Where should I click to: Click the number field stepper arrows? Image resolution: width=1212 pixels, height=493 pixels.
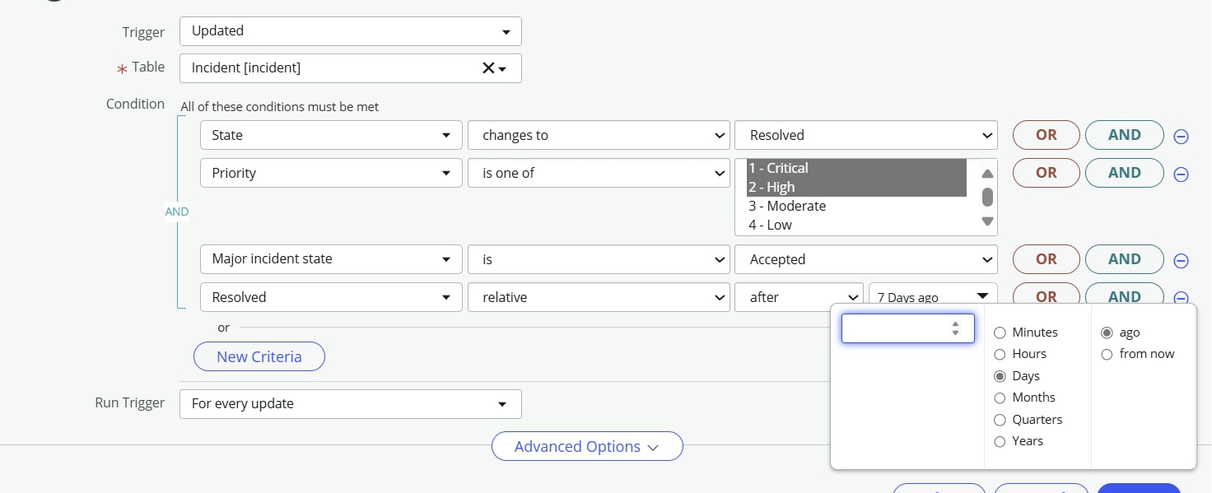click(955, 328)
